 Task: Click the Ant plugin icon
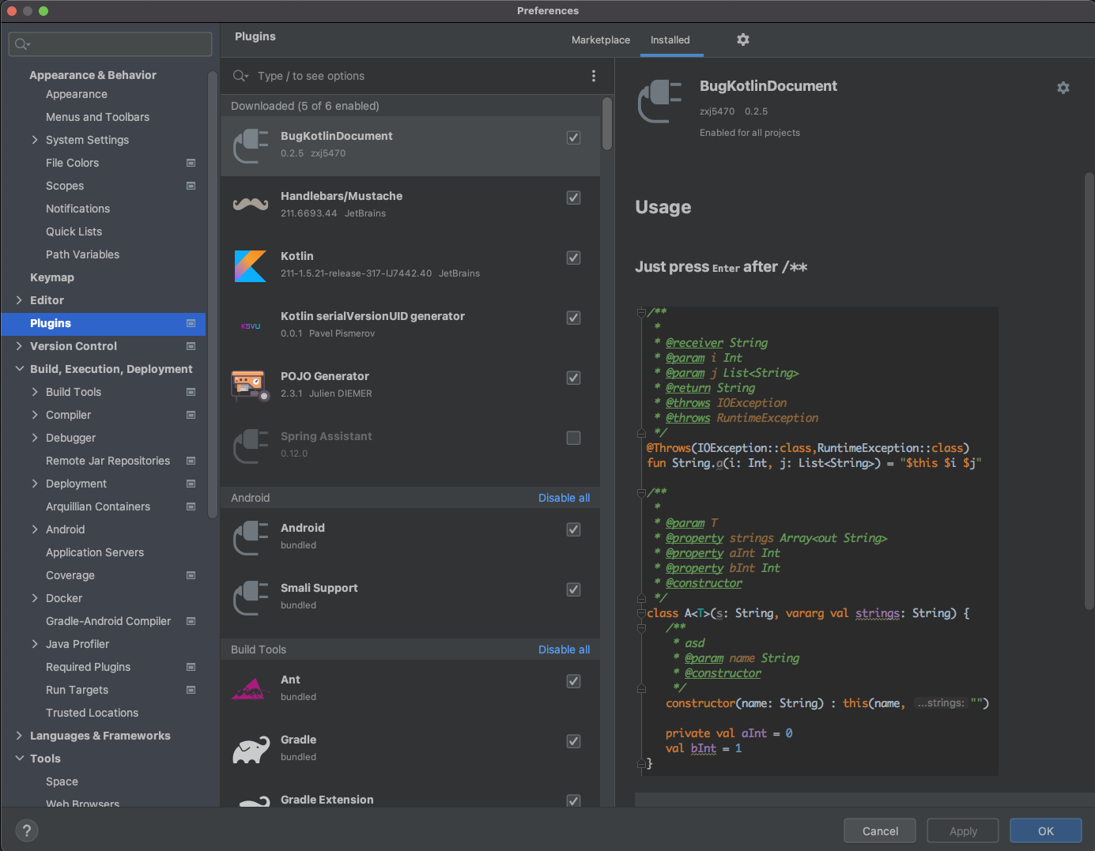tap(251, 689)
